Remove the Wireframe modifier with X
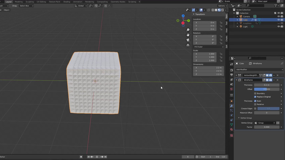This screenshot has width=285, height=160. point(278,80)
